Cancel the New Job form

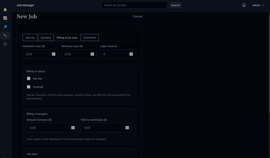(137, 16)
